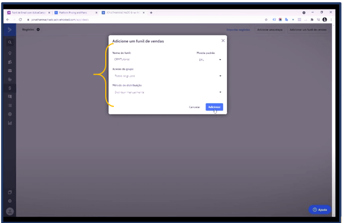Open Contacts from the people icon
Screen dimensions: 342x223
pyautogui.click(x=10, y=62)
